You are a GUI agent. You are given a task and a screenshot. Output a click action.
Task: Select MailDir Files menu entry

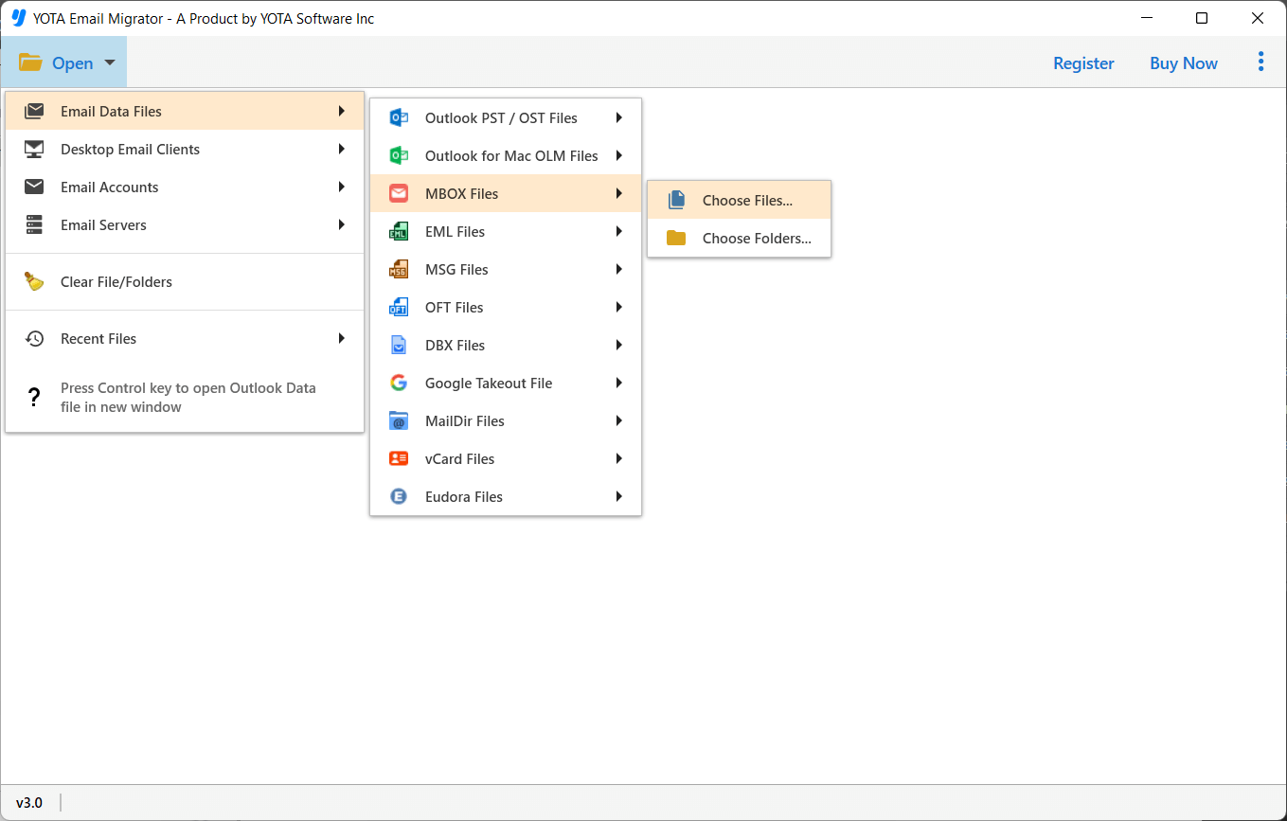click(x=506, y=420)
